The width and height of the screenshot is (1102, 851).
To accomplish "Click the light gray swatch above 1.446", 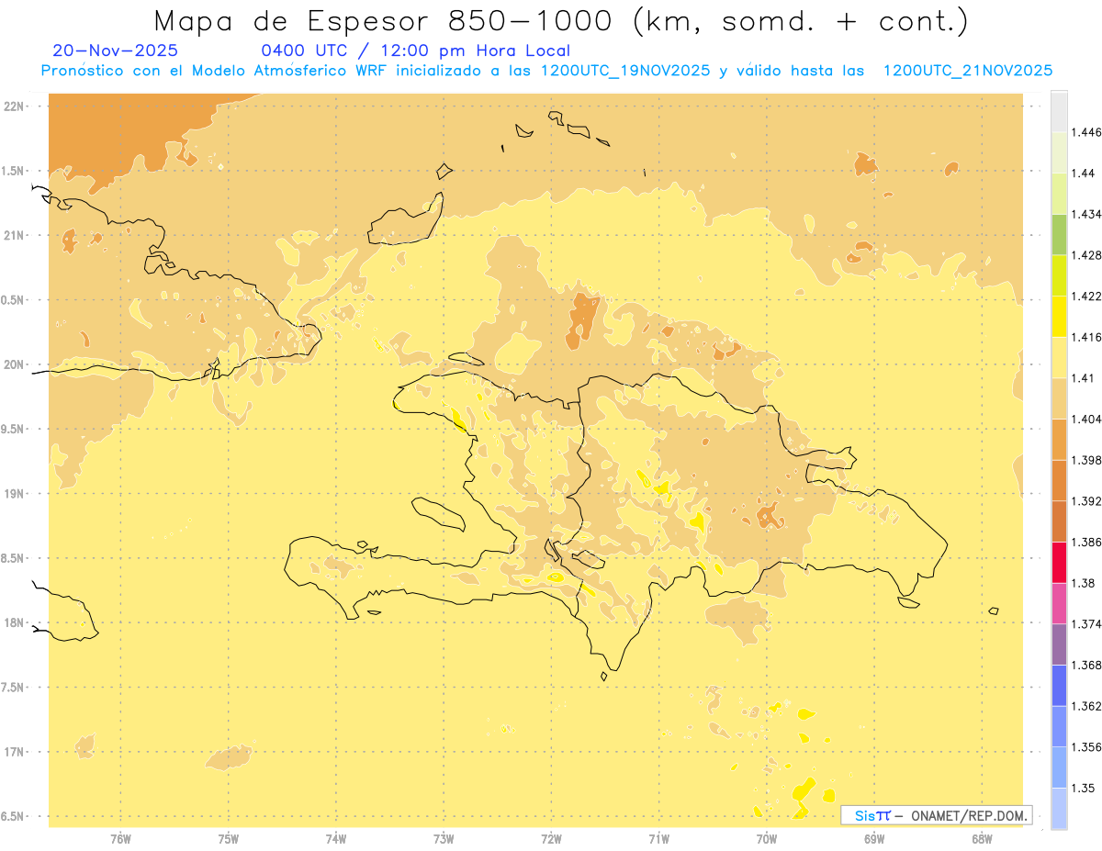I will coord(1059,111).
